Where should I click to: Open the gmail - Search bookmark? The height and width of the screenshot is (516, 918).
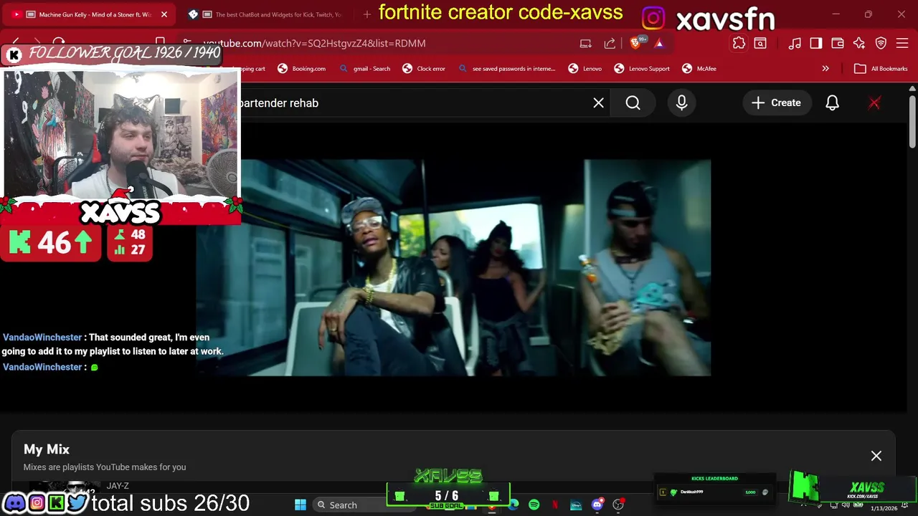pos(365,69)
